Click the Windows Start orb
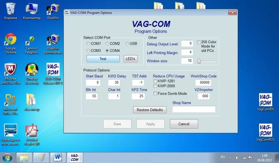 (x=7, y=158)
